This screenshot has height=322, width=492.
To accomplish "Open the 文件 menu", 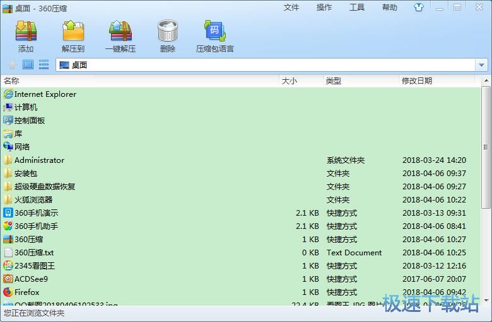I will pos(291,7).
